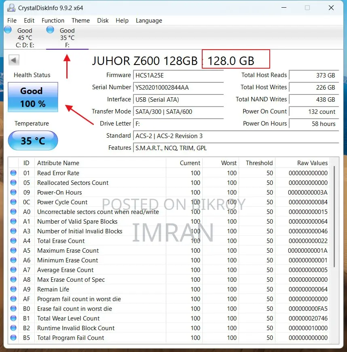Open the File menu
347x352 pixels.
[x=12, y=21]
